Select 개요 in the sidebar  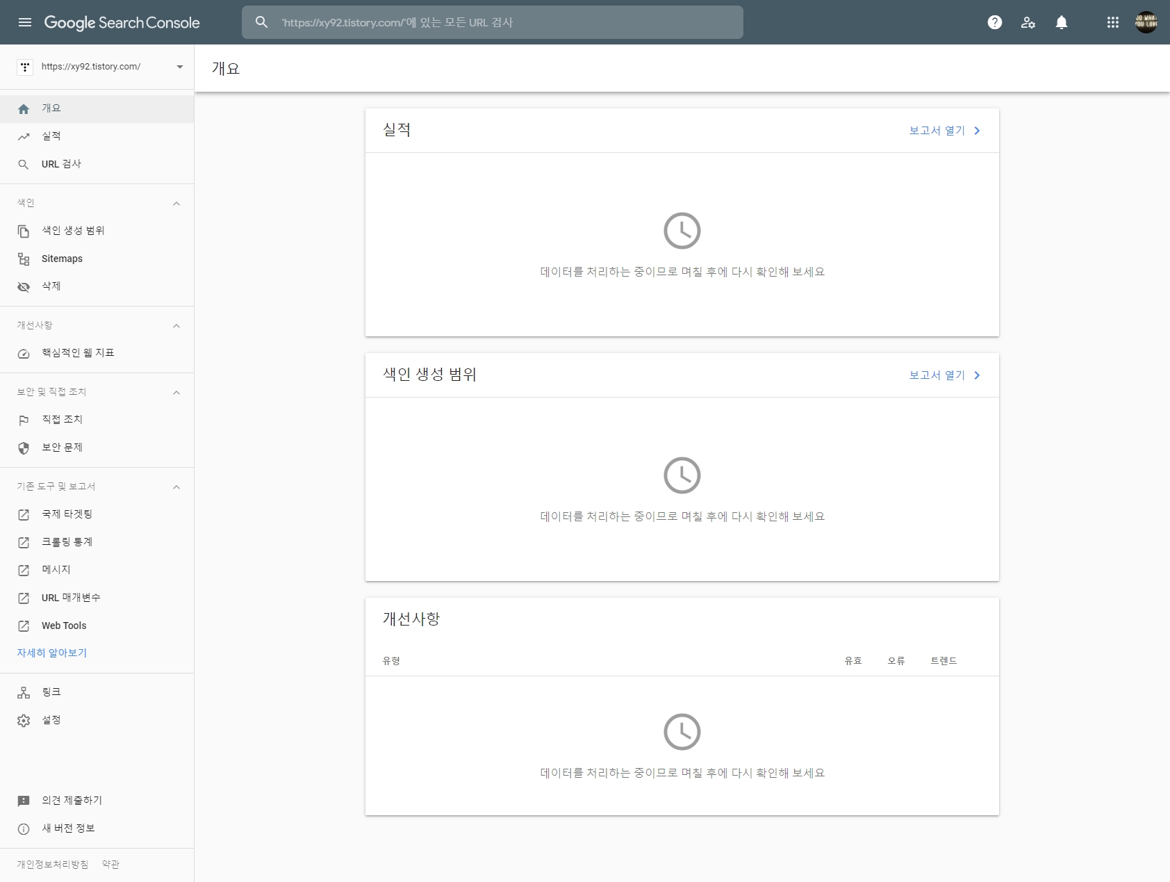(x=97, y=108)
